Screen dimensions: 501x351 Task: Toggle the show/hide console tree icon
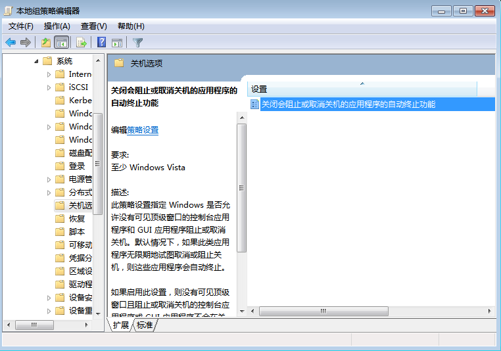62,42
